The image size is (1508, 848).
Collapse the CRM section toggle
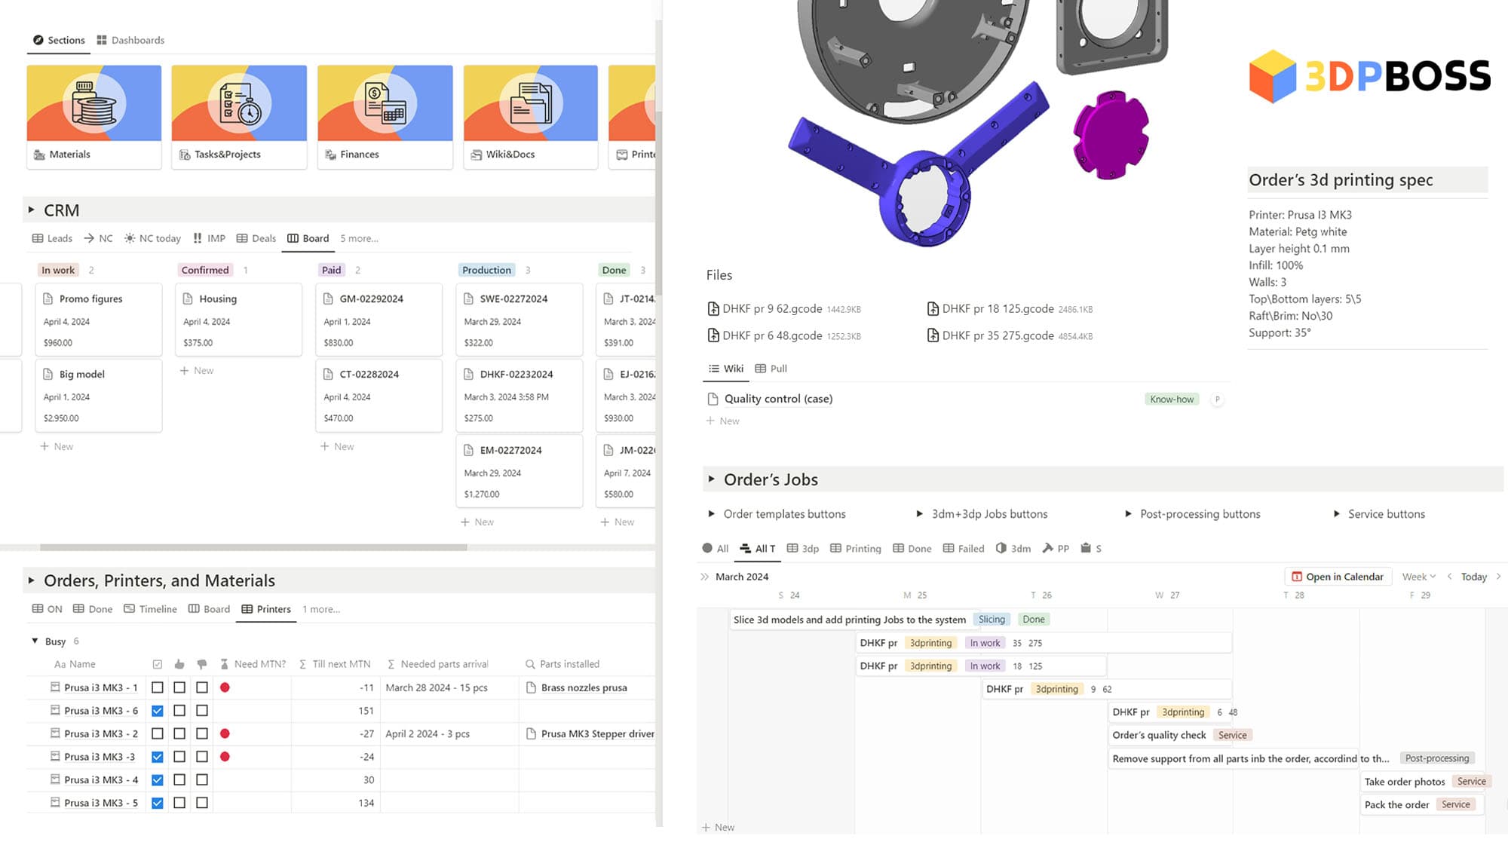[x=31, y=210]
